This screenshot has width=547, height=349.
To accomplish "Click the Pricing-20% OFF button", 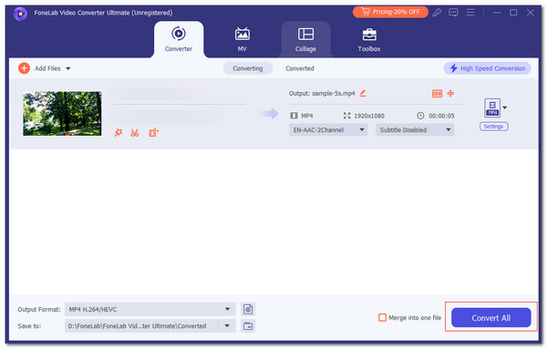I will click(x=390, y=12).
